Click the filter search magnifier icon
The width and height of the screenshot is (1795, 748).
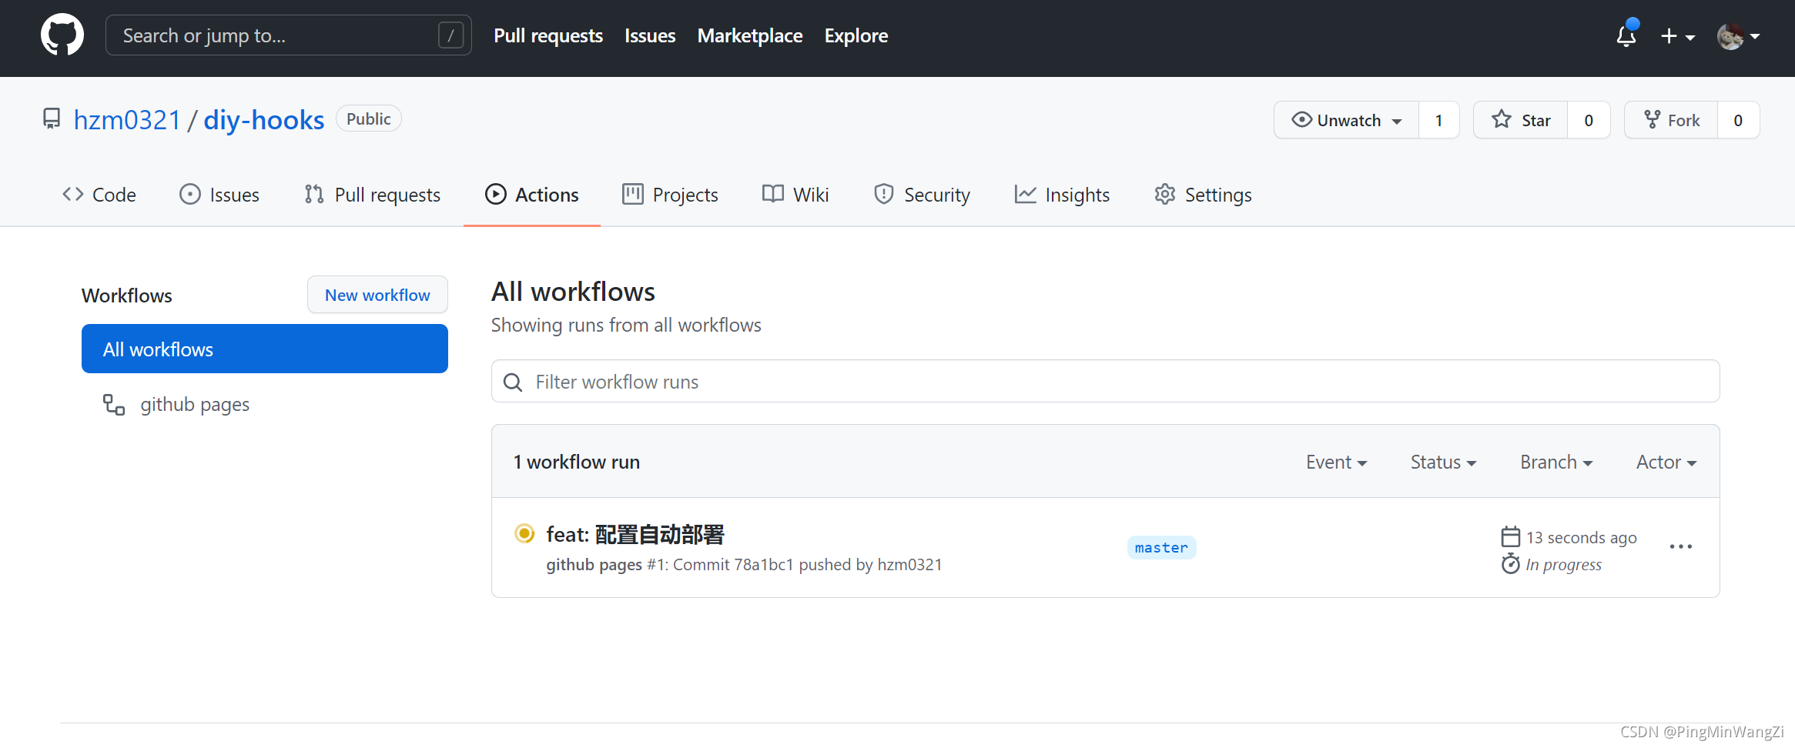click(x=513, y=382)
